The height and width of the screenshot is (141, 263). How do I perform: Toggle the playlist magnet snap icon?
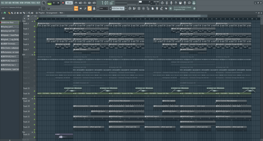click(5, 13)
